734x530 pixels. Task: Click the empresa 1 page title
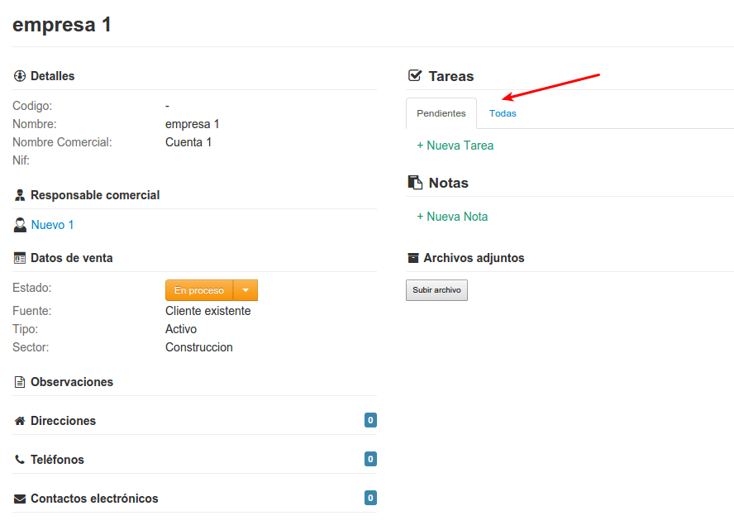[62, 25]
